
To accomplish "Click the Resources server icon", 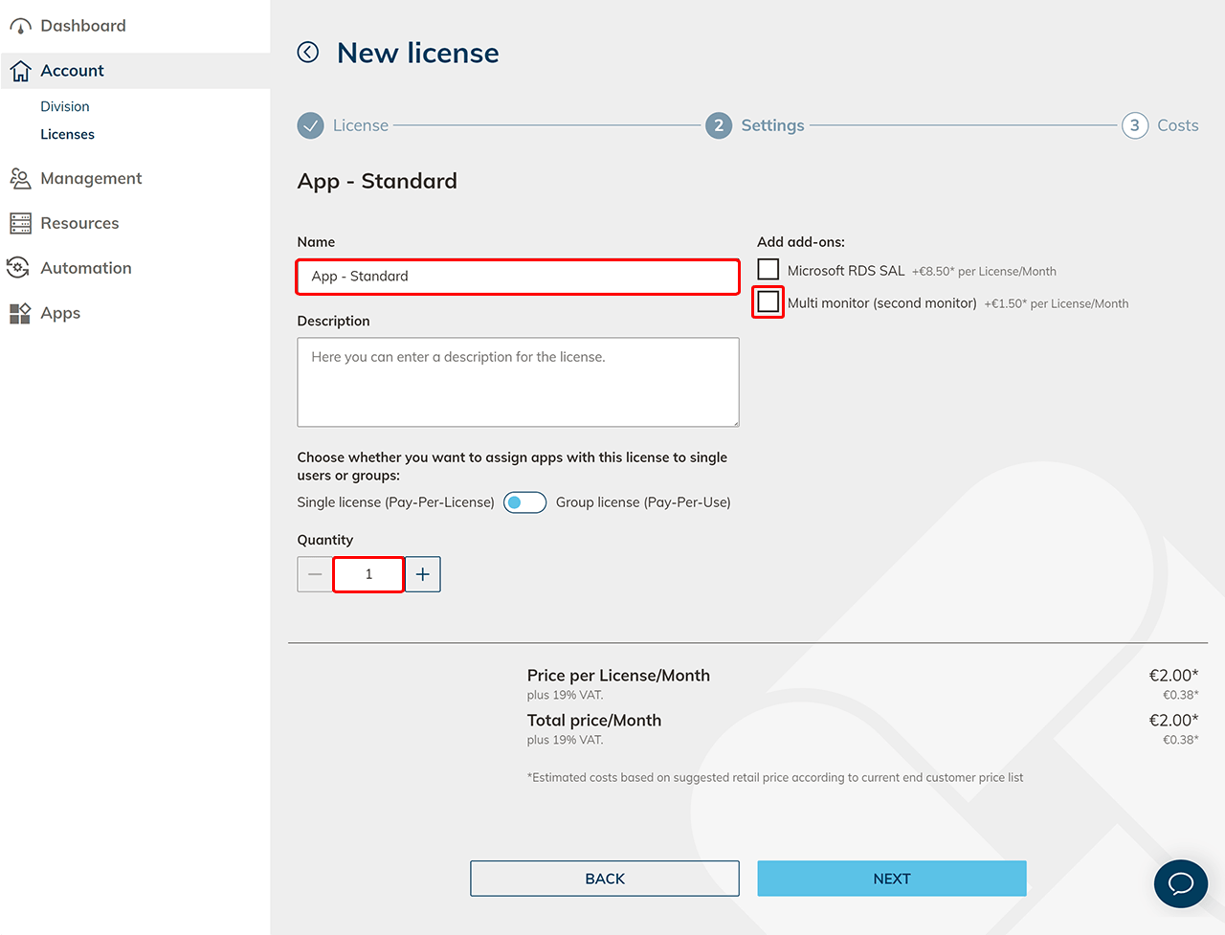I will click(x=20, y=224).
